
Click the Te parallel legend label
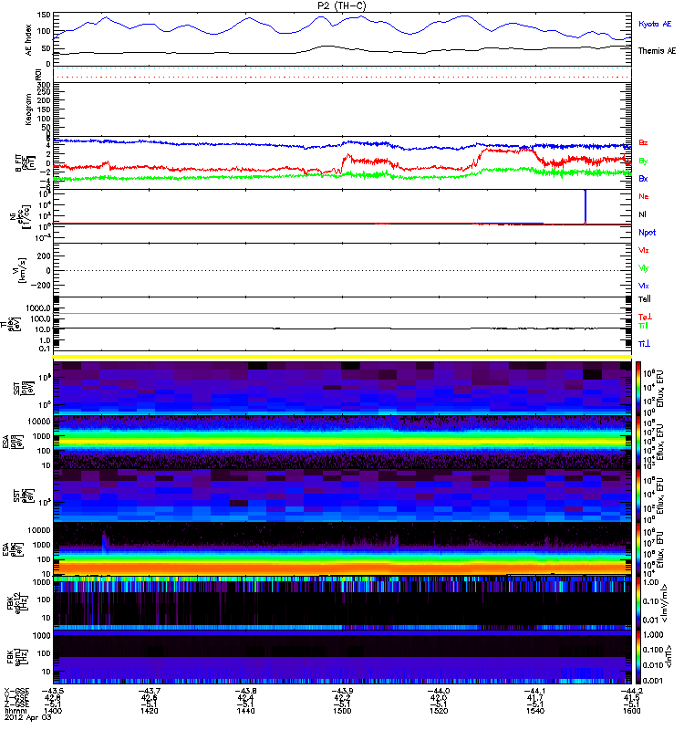click(x=645, y=299)
